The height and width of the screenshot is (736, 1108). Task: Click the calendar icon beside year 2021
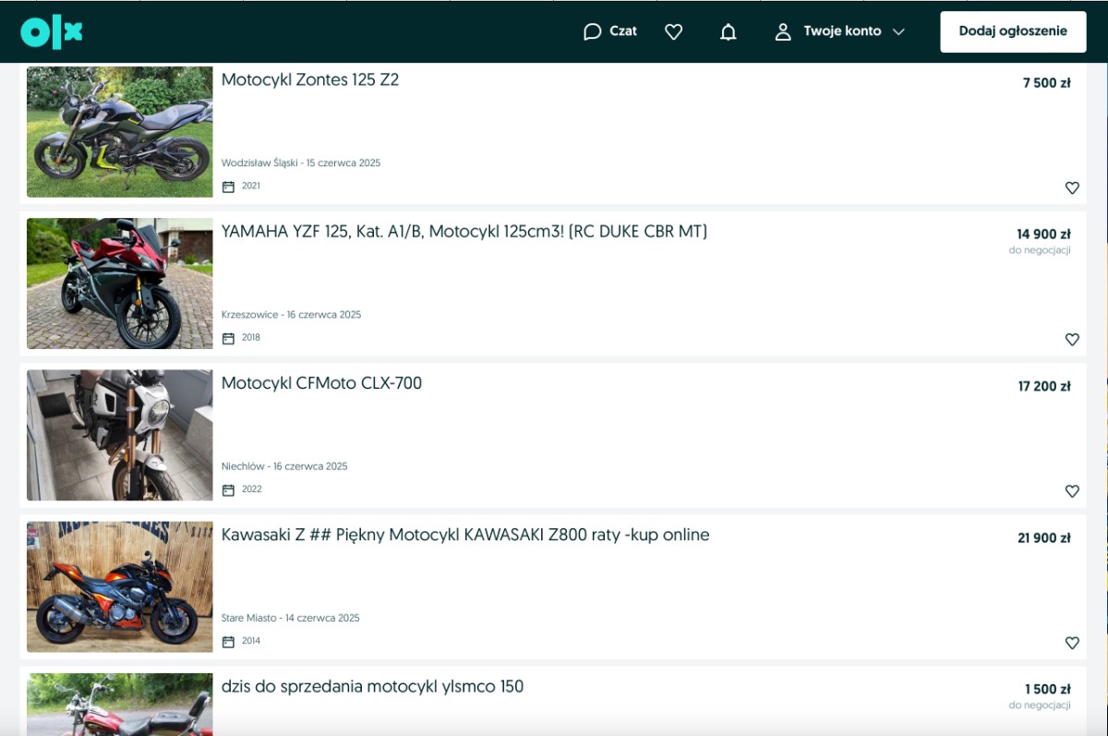[228, 187]
